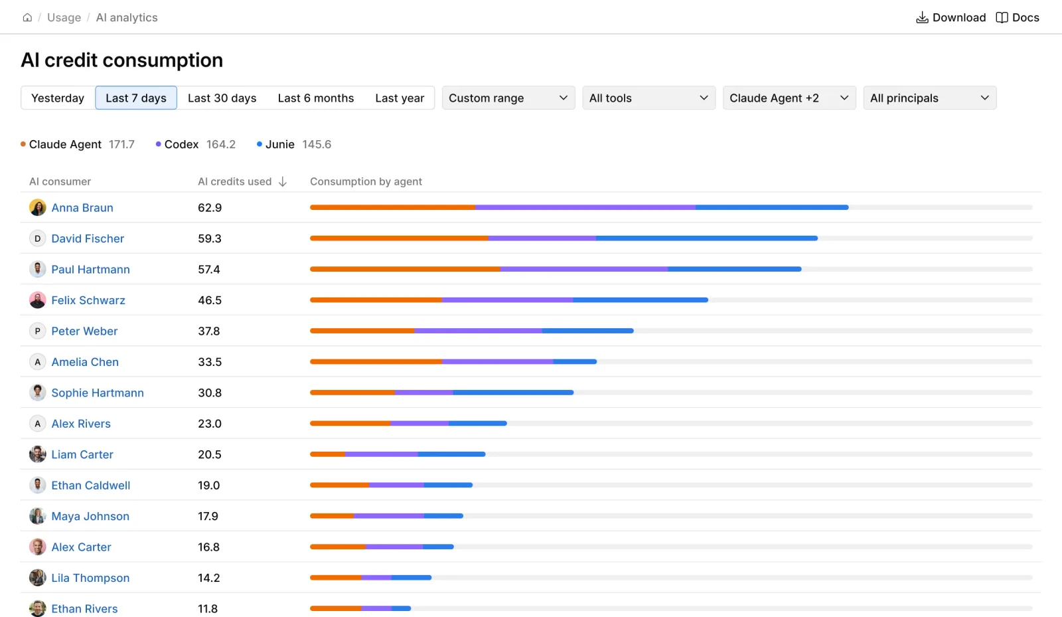Sort by AI credits used column header
The image size is (1062, 617).
[235, 182]
